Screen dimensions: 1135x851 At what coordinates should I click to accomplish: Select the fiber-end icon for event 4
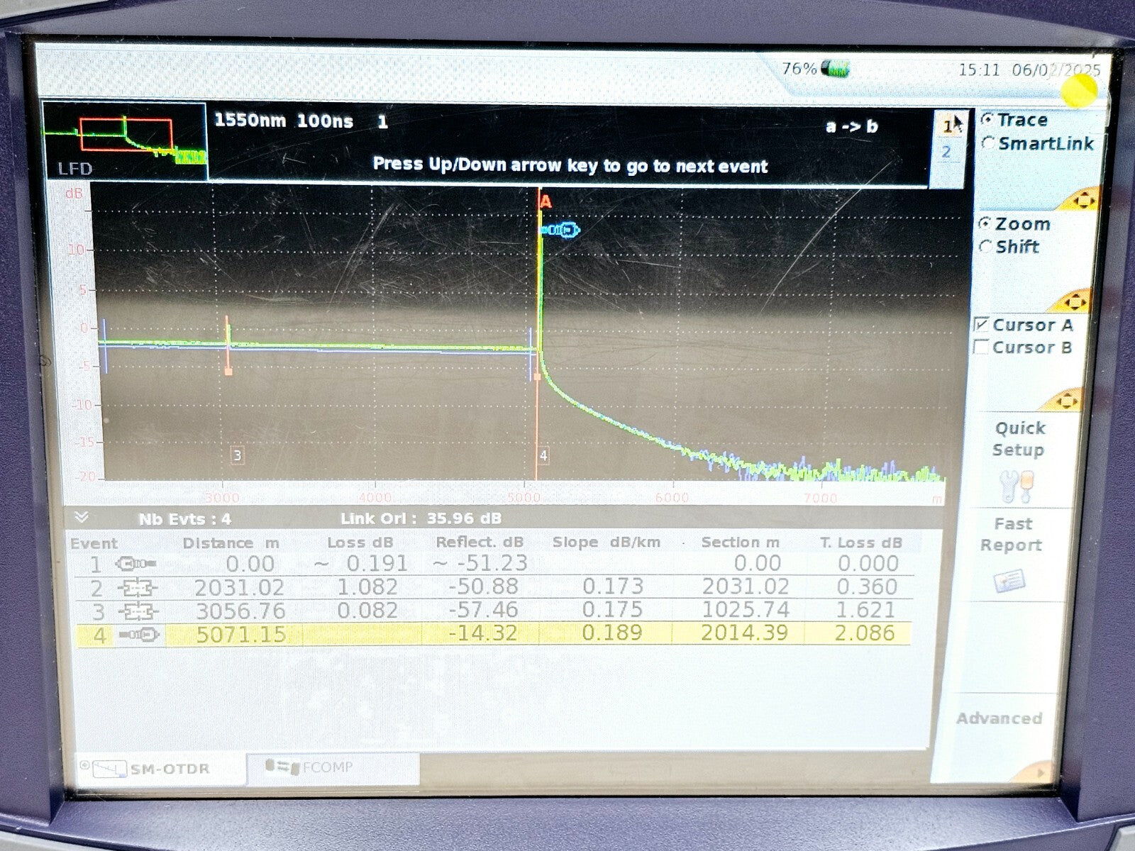[139, 633]
